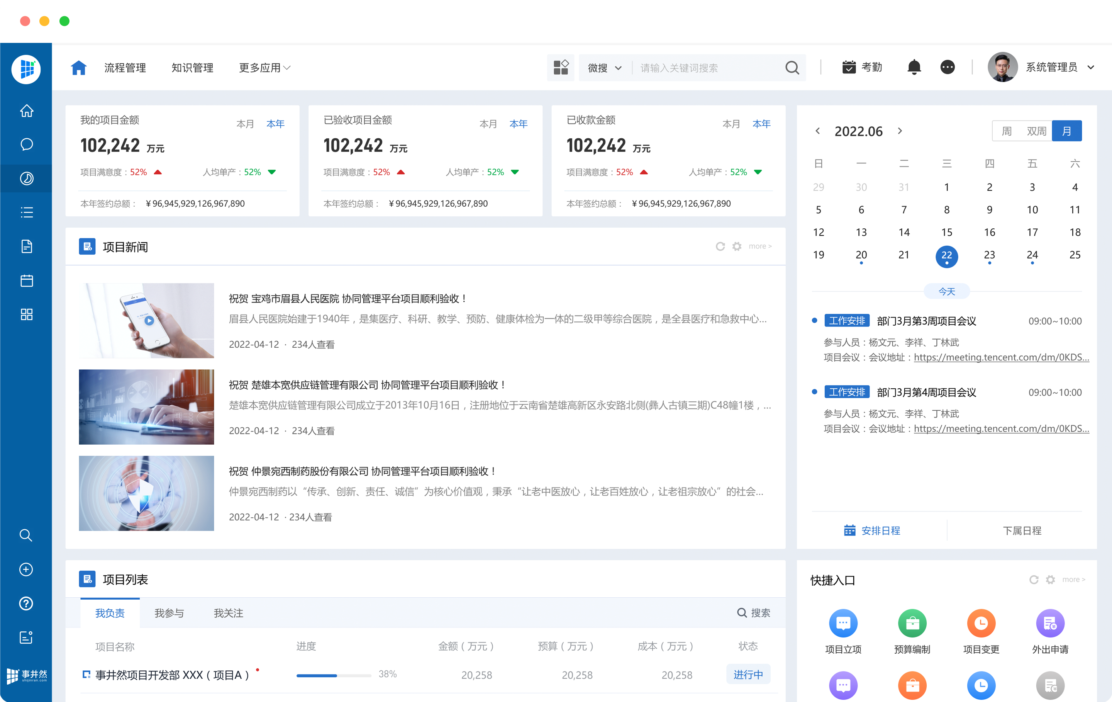Image resolution: width=1112 pixels, height=702 pixels.
Task: Switch to the 我参与 tab
Action: pos(169,613)
